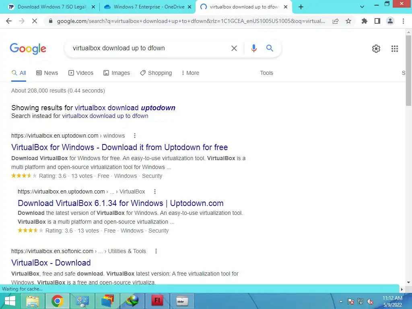Viewport: 412px width, 309px height.
Task: Click the 'https://virtualbox.en.softonic.com' result URL text
Action: (52, 251)
